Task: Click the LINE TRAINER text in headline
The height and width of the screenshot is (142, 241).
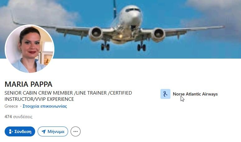Action: point(91,93)
